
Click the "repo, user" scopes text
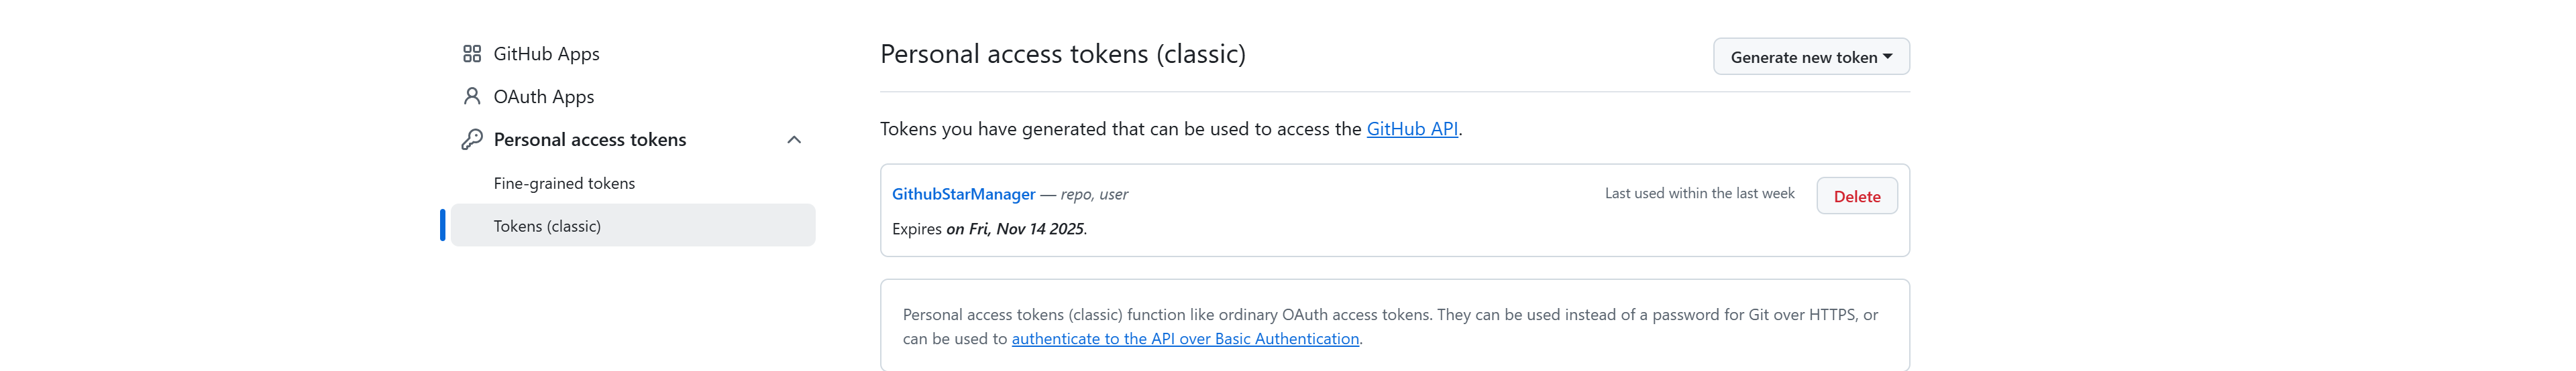coord(1094,194)
